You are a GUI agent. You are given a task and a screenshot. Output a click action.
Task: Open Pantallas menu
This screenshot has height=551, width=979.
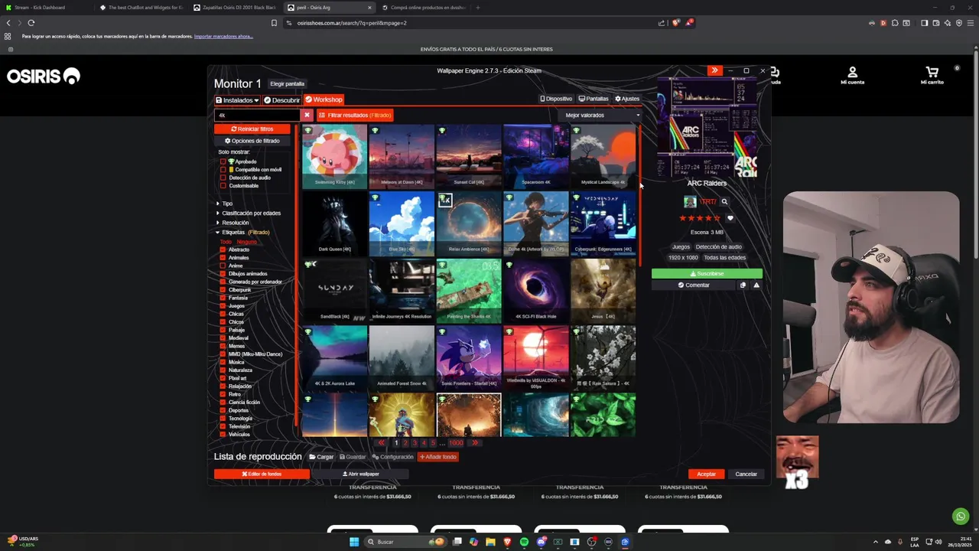coord(594,99)
